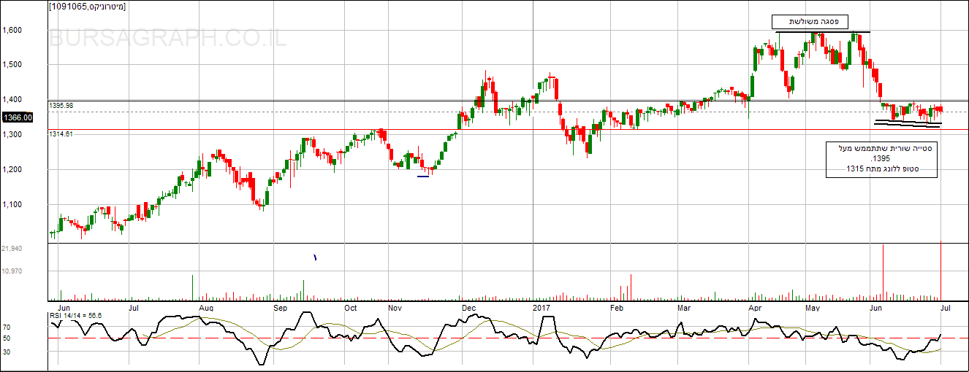Select the 21,940 volume axis label
Image resolution: width=969 pixels, height=372 pixels.
click(12, 249)
